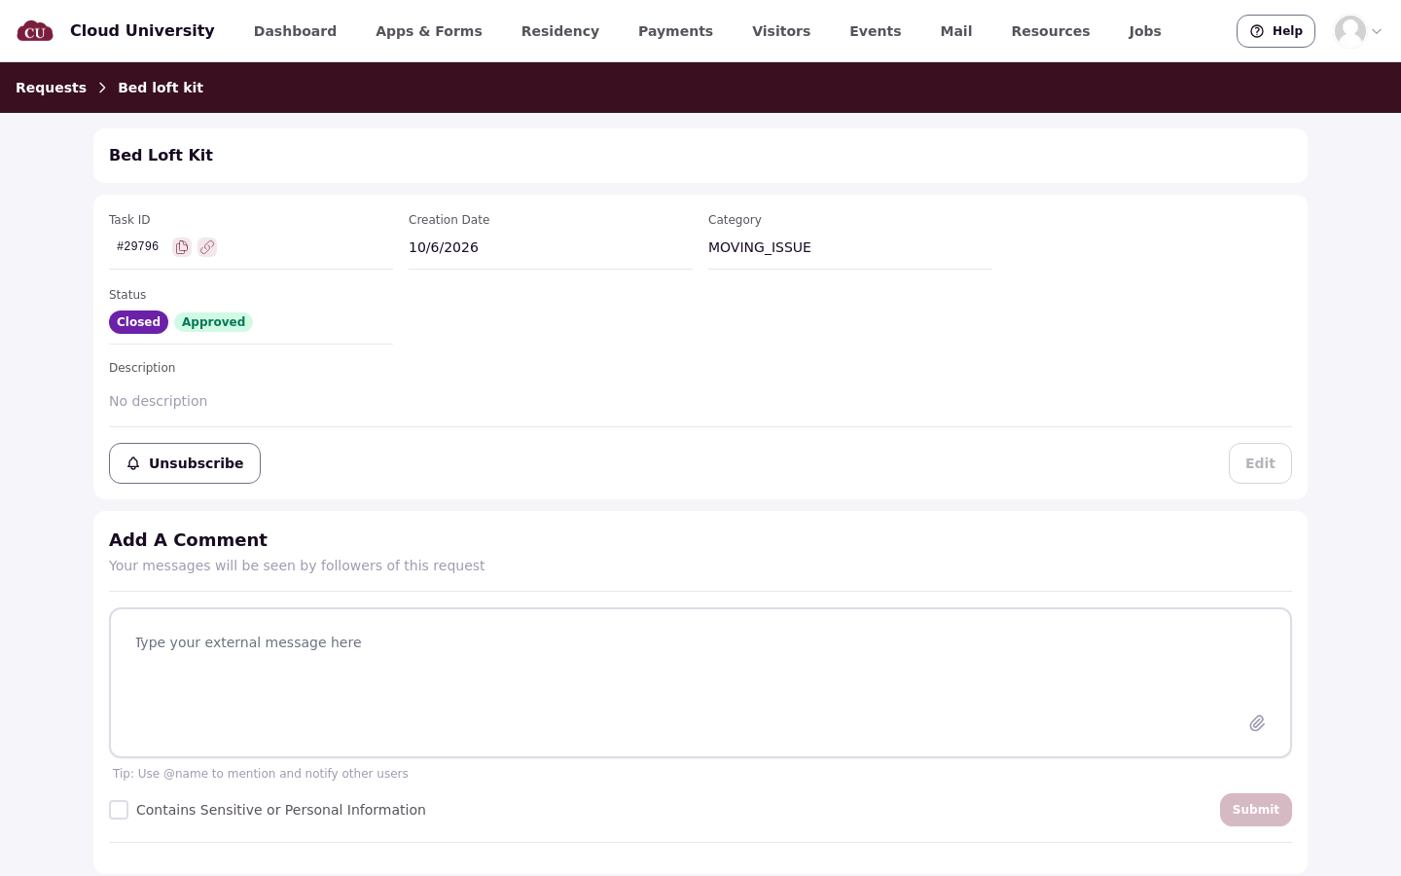Viewport: 1401px width, 876px height.
Task: Select the MOVING_ISSUE category value
Action: pyautogui.click(x=760, y=247)
